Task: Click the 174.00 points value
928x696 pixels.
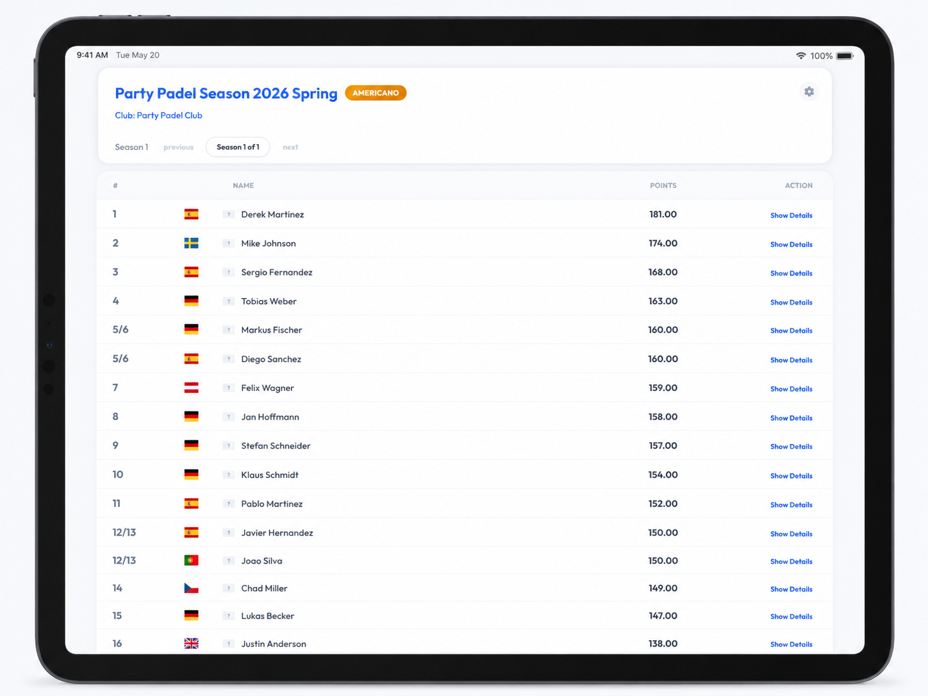Action: click(x=663, y=244)
